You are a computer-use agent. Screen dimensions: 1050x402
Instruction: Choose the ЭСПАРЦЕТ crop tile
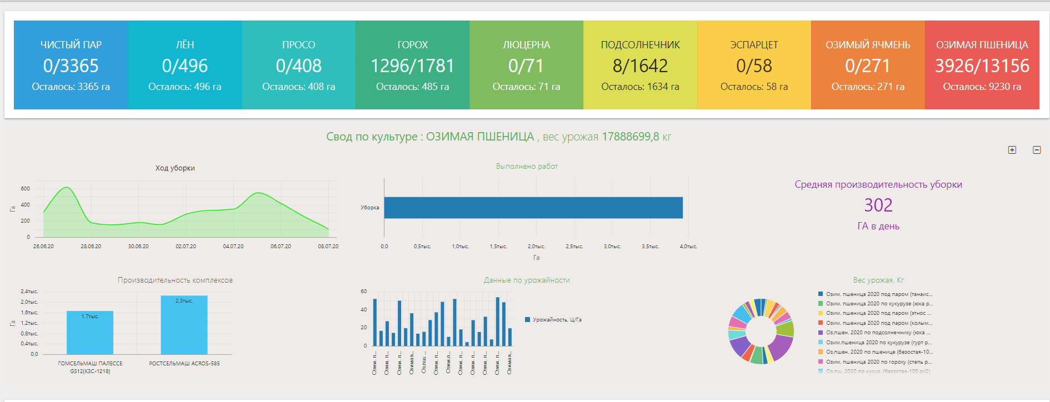pyautogui.click(x=754, y=65)
